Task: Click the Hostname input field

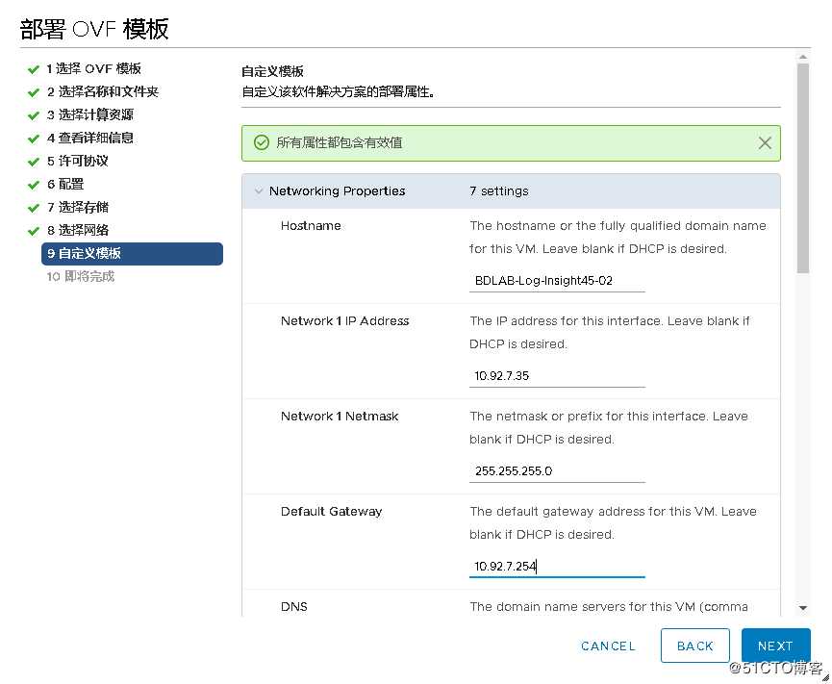Action: point(557,281)
